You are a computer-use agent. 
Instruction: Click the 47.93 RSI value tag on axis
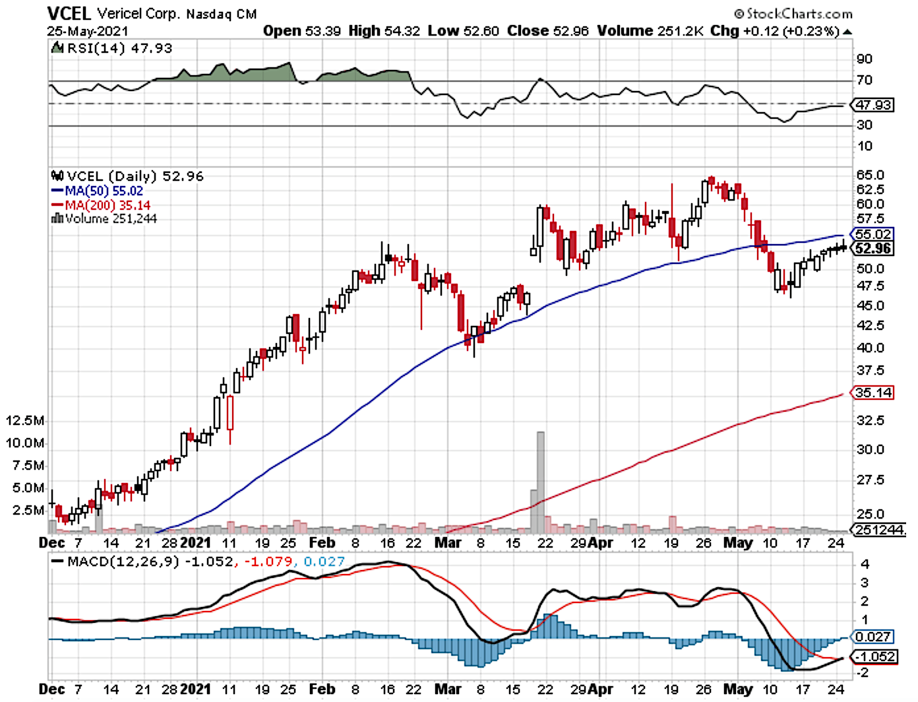coord(873,105)
